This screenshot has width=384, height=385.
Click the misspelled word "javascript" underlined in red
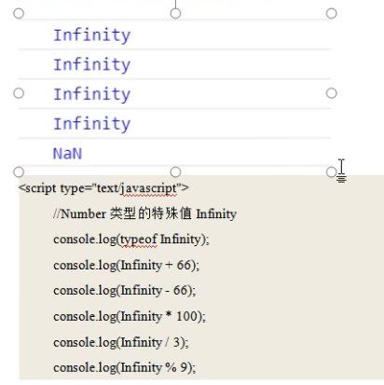[148, 188]
